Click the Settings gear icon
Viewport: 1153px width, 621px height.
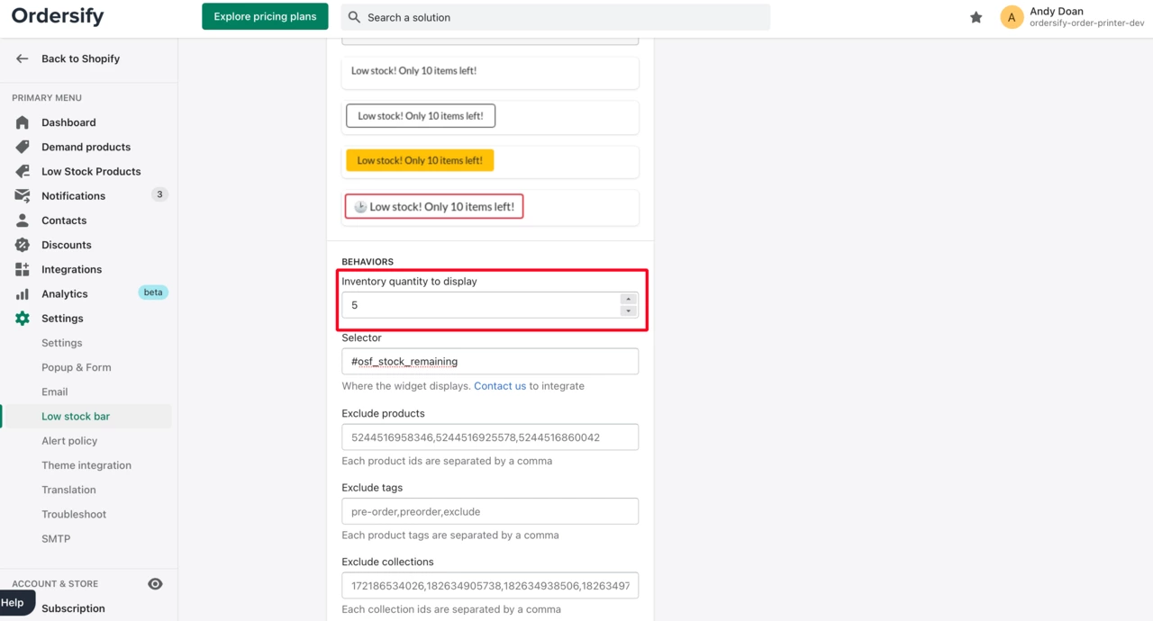click(x=23, y=319)
